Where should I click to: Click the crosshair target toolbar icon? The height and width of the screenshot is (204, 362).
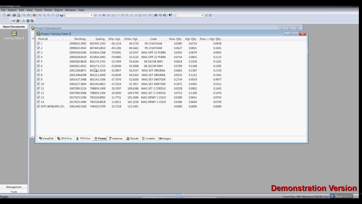(x=95, y=15)
